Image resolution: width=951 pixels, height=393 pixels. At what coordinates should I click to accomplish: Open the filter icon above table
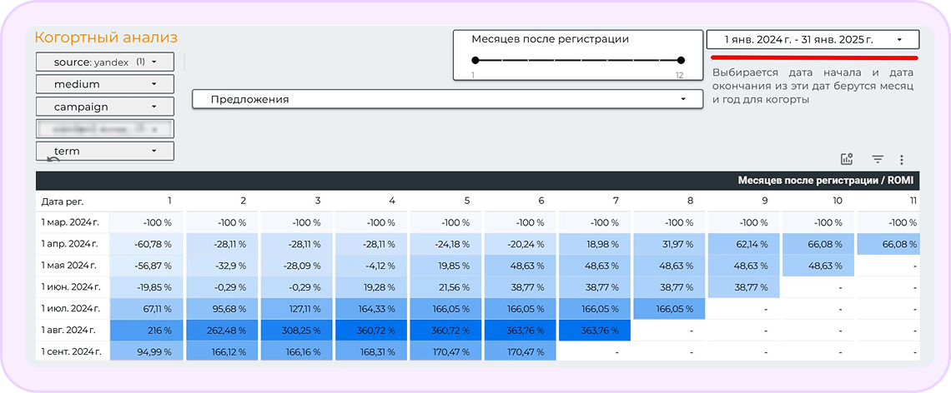point(878,159)
